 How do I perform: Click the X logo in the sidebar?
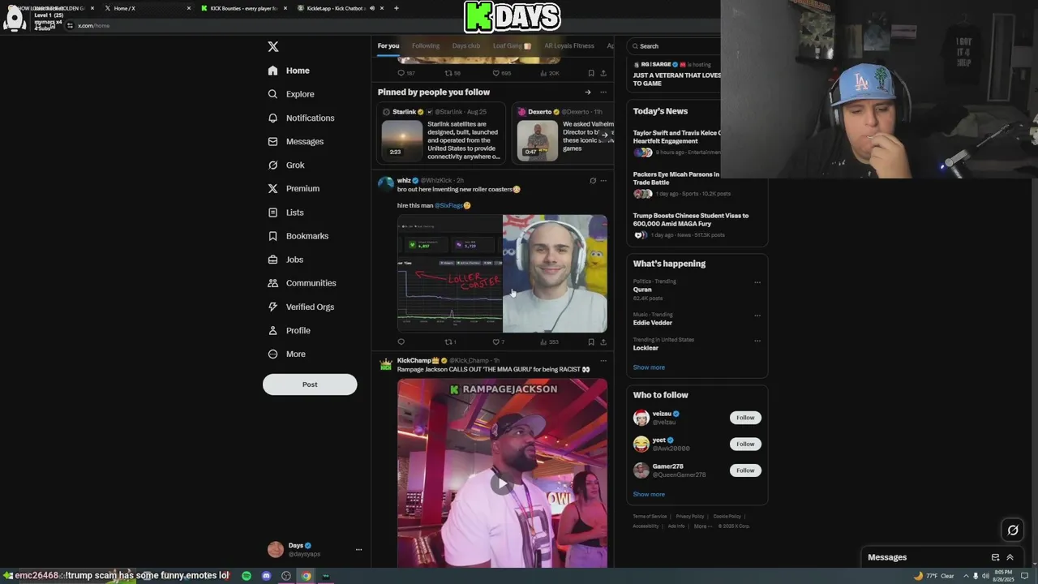(x=273, y=47)
